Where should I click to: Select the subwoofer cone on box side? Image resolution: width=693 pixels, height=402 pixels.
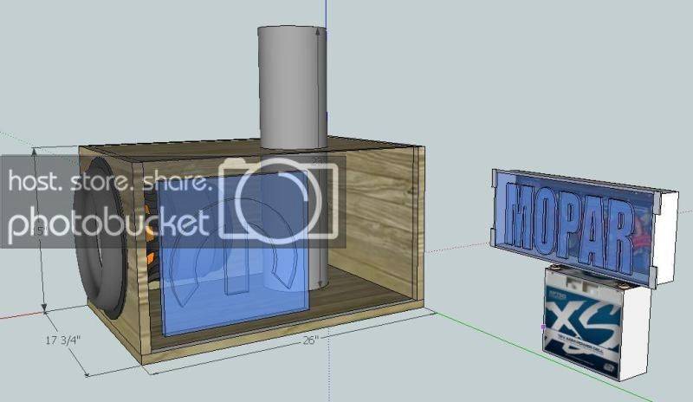[x=100, y=239]
